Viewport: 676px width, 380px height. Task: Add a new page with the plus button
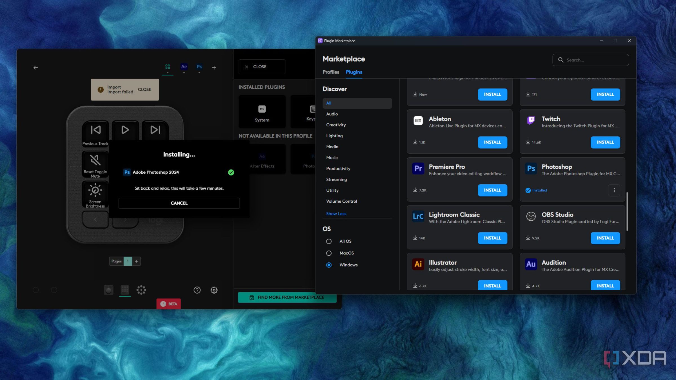click(x=136, y=261)
